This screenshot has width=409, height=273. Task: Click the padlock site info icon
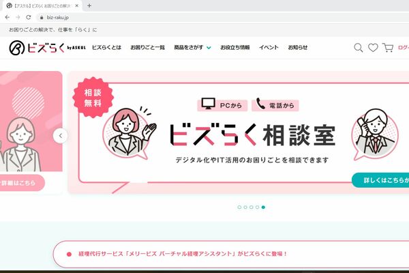[41, 18]
